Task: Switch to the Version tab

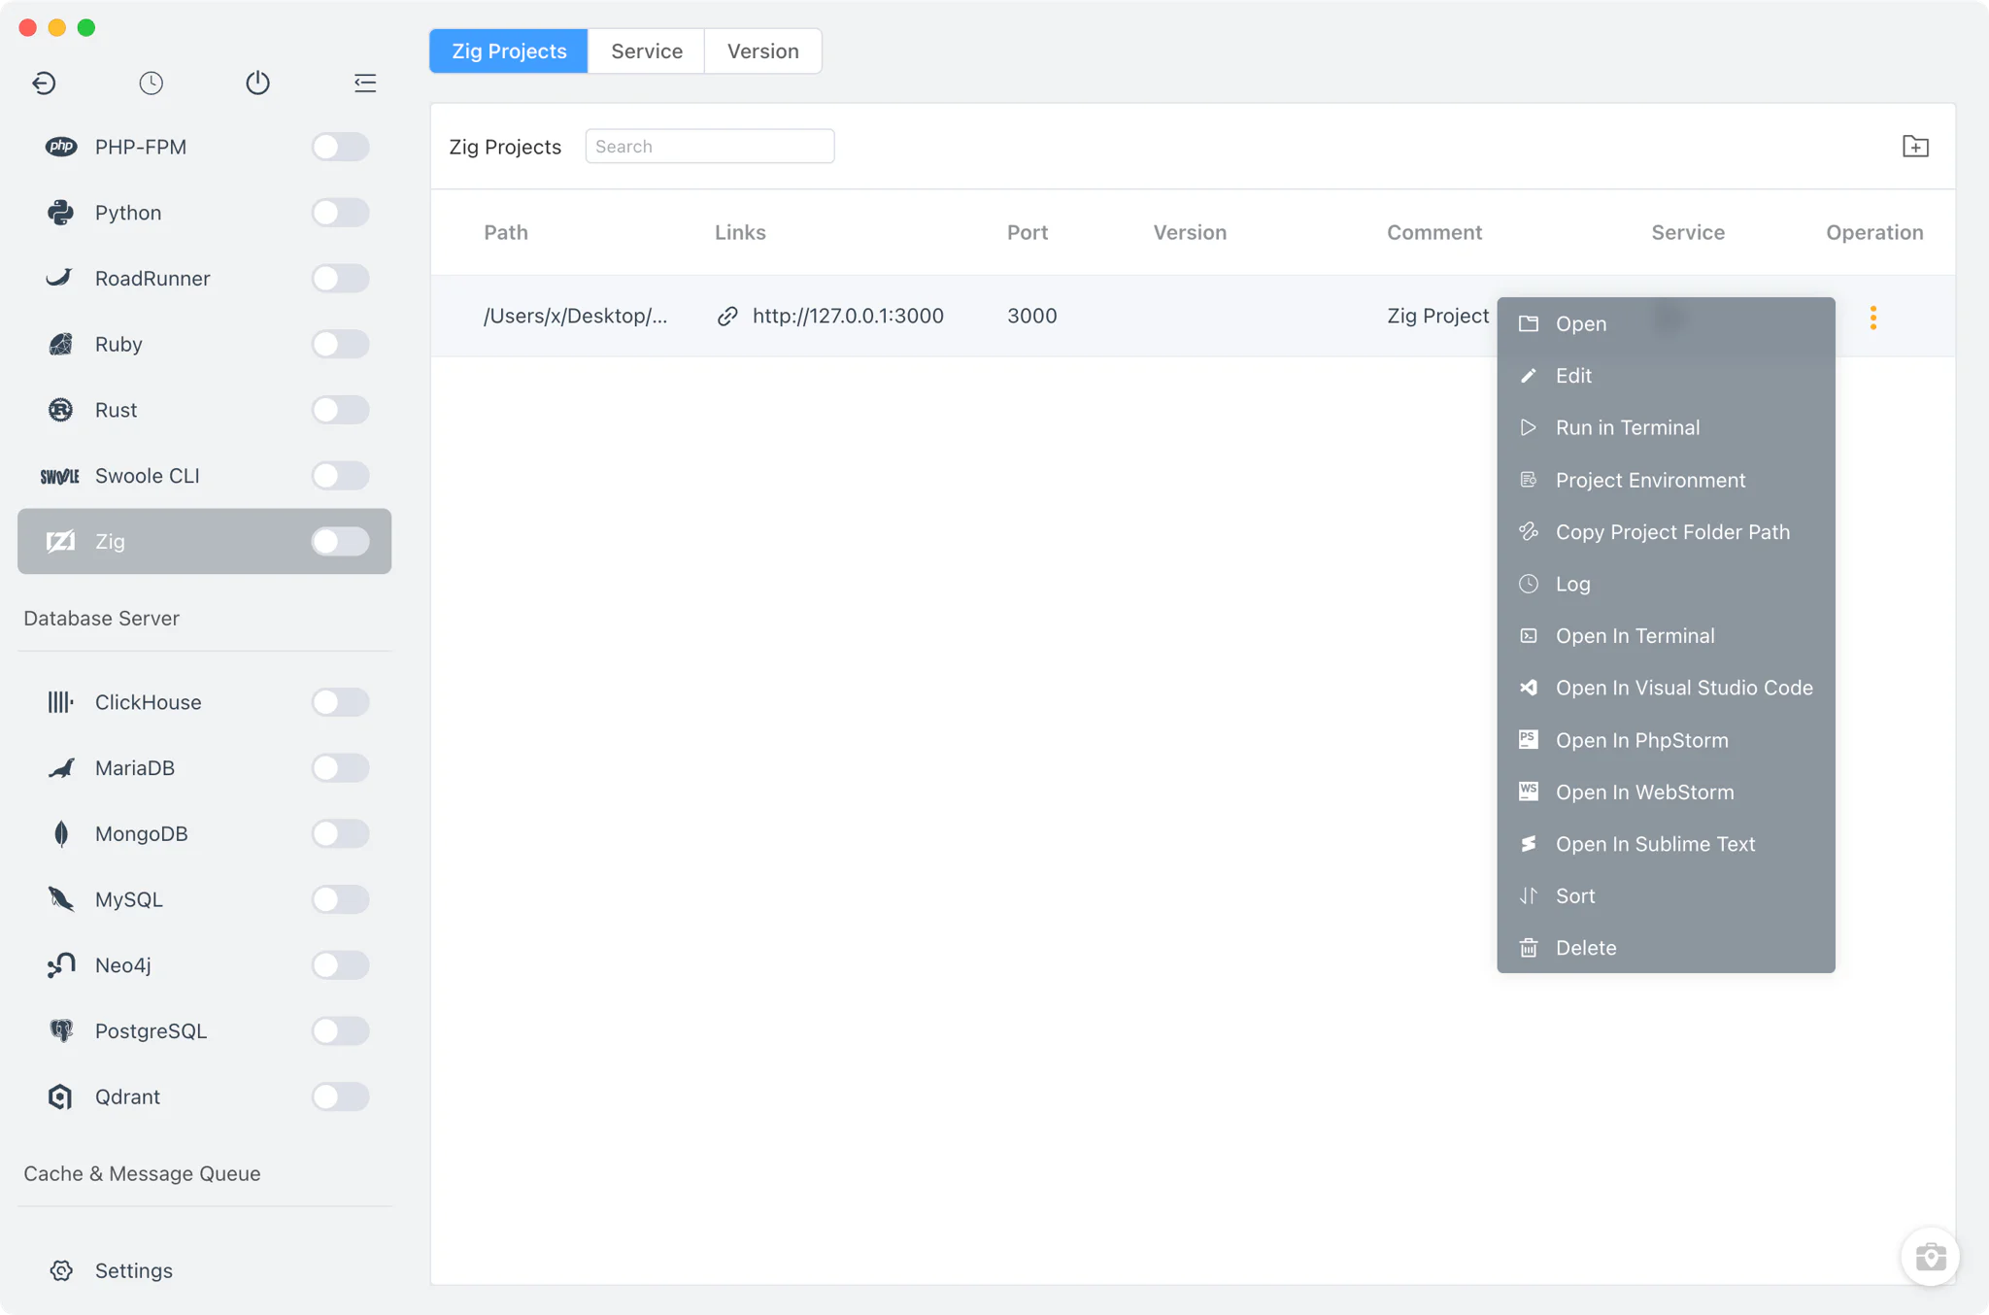Action: pyautogui.click(x=763, y=51)
